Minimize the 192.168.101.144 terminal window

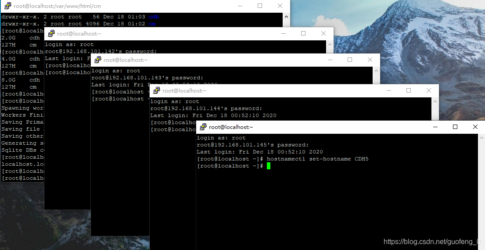pyautogui.click(x=389, y=90)
